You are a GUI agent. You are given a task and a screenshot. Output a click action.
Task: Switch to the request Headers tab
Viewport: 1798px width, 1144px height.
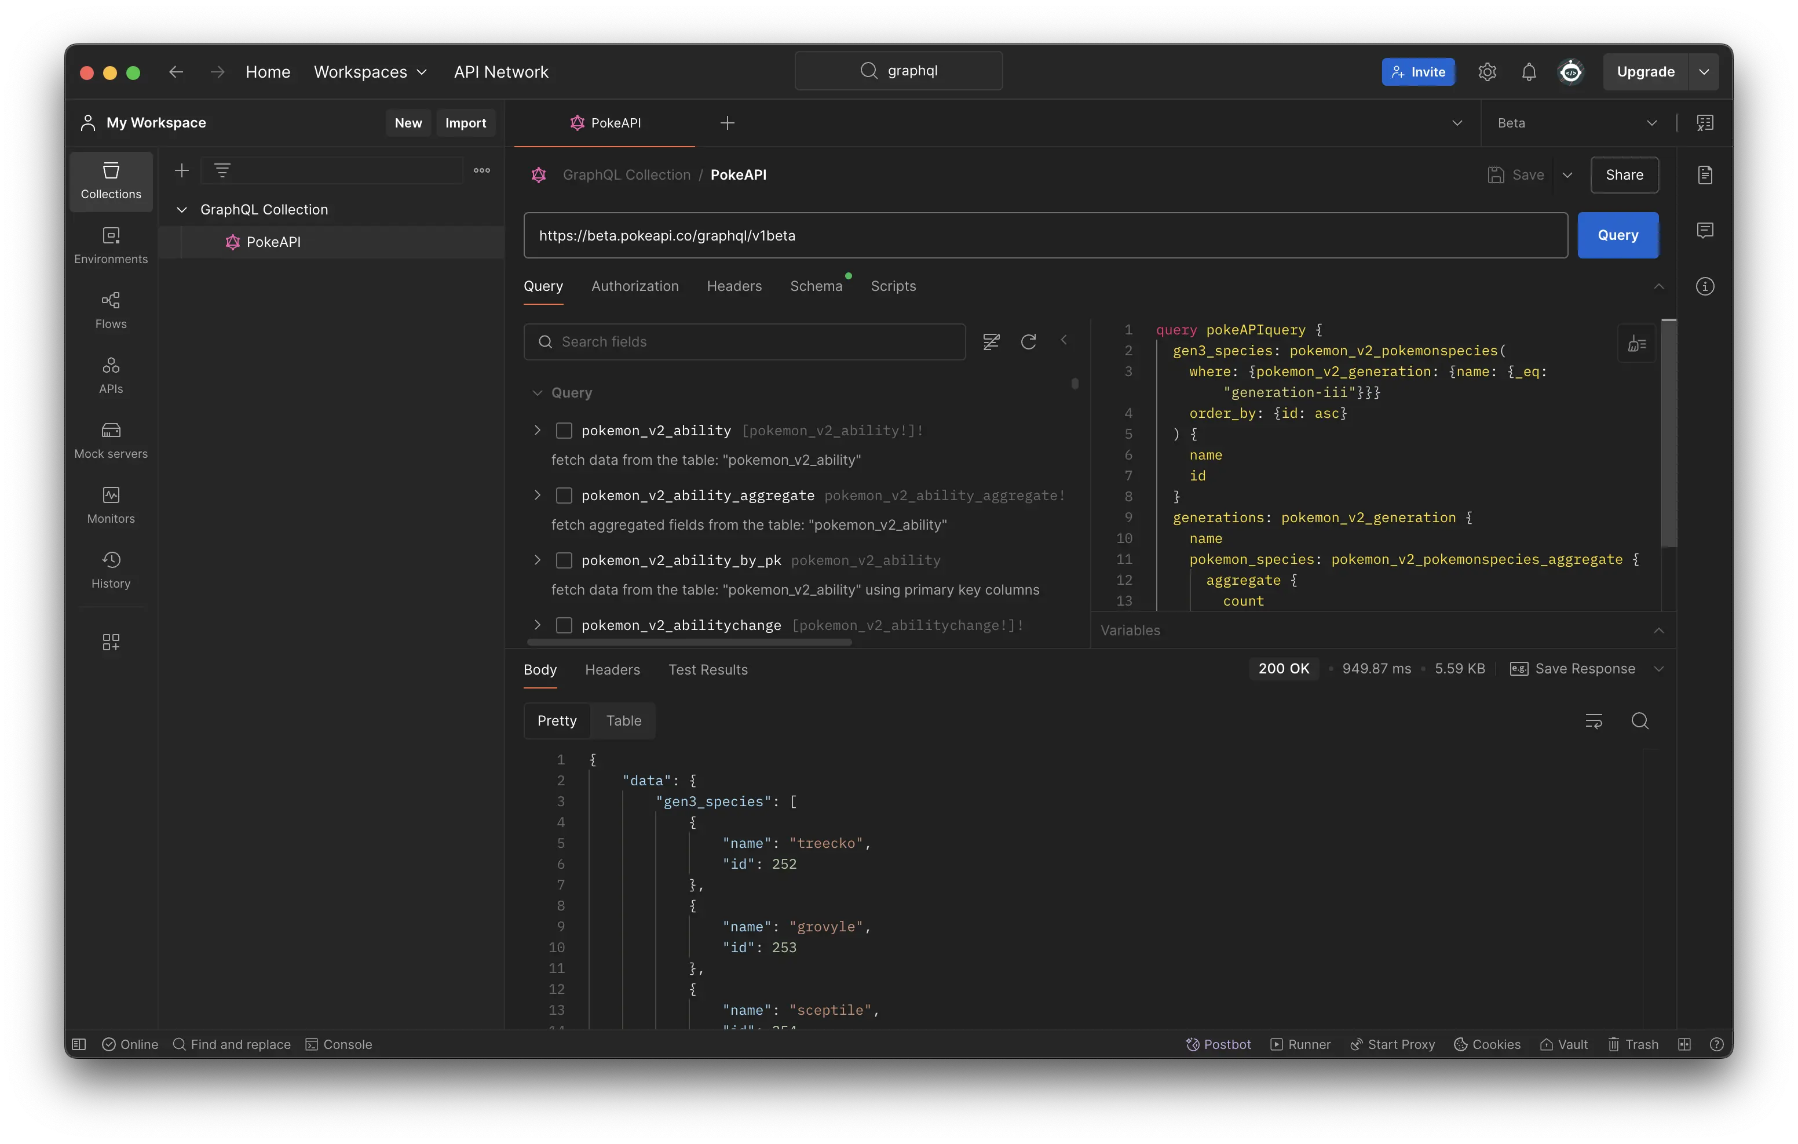[x=734, y=286]
